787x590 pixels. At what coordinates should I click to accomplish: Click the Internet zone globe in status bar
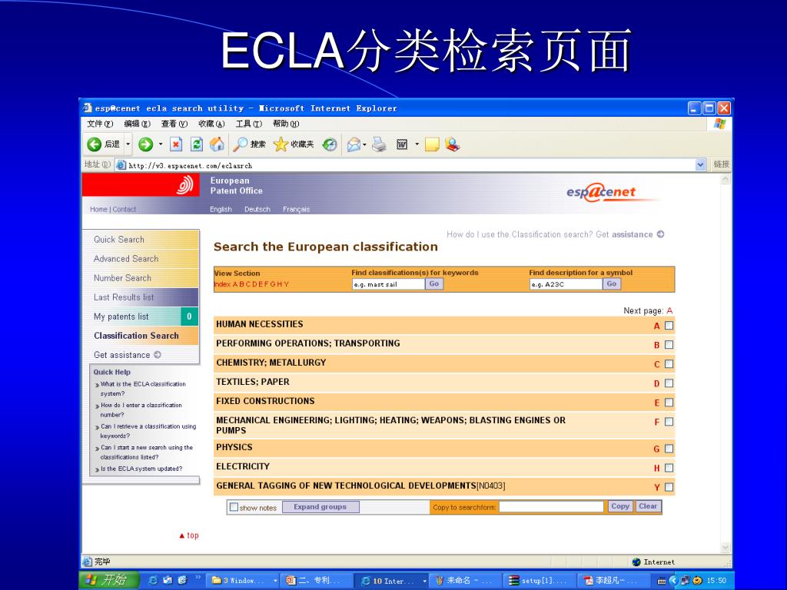636,562
